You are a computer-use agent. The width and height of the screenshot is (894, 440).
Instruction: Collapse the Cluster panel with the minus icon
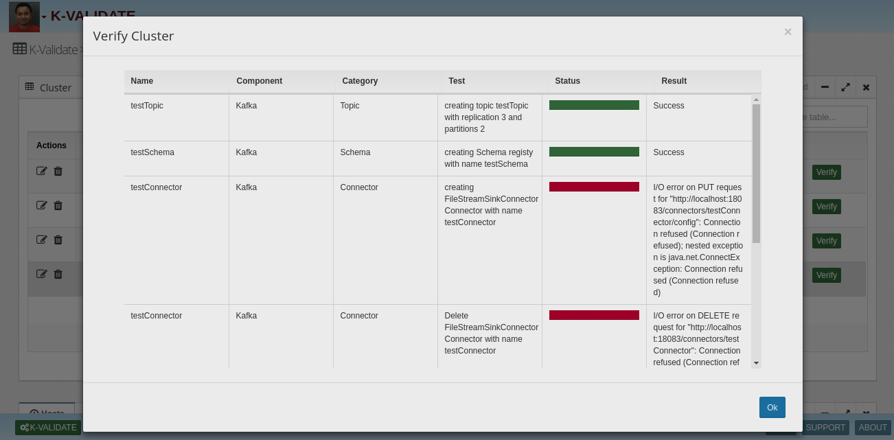[x=825, y=87]
